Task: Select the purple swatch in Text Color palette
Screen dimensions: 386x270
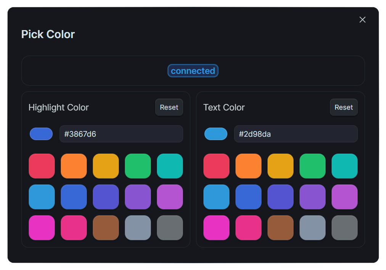Action: (x=312, y=197)
